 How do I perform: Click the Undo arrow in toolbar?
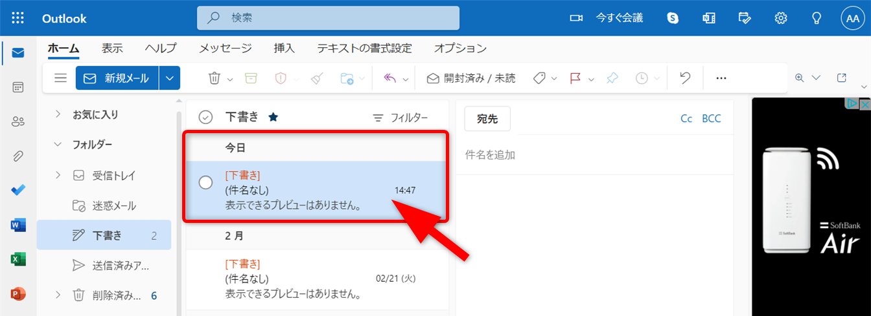coord(685,78)
